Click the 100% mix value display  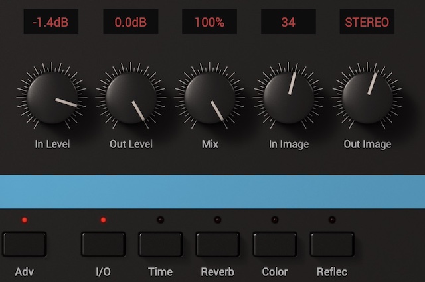(209, 22)
